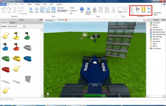Choose Cut in the Clipboard group
166x106 pixels.
[21, 11]
